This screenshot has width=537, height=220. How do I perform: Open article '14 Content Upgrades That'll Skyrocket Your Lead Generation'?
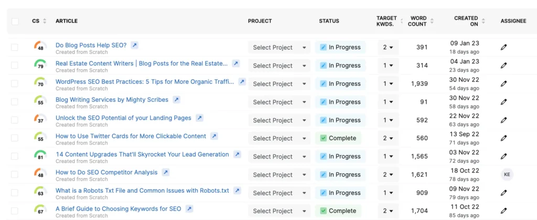142,155
